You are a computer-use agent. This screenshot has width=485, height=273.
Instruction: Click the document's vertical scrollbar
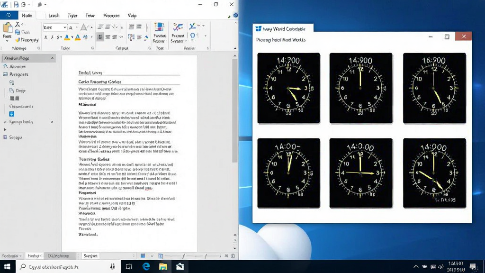coord(235,110)
